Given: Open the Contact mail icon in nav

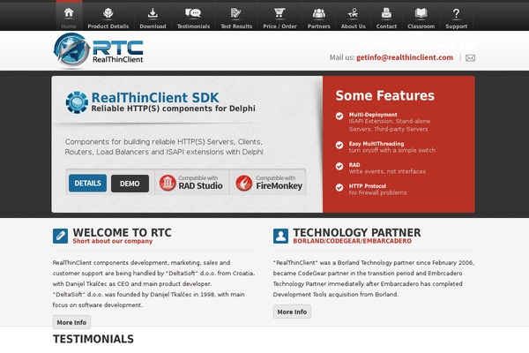Looking at the screenshot, I should click(x=386, y=13).
